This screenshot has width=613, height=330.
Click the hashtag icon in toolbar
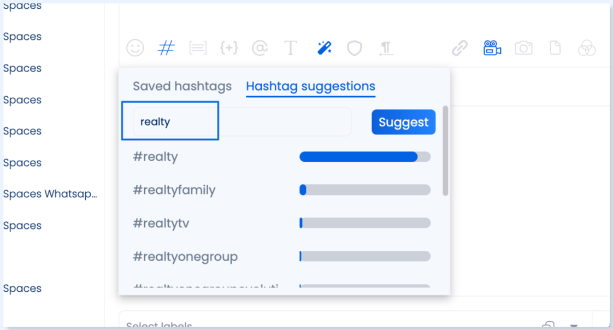(x=166, y=48)
